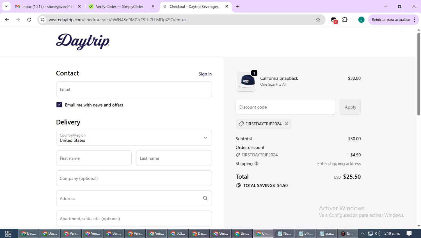The width and height of the screenshot is (421, 238).
Task: Click the browser back arrow
Action: [7, 20]
